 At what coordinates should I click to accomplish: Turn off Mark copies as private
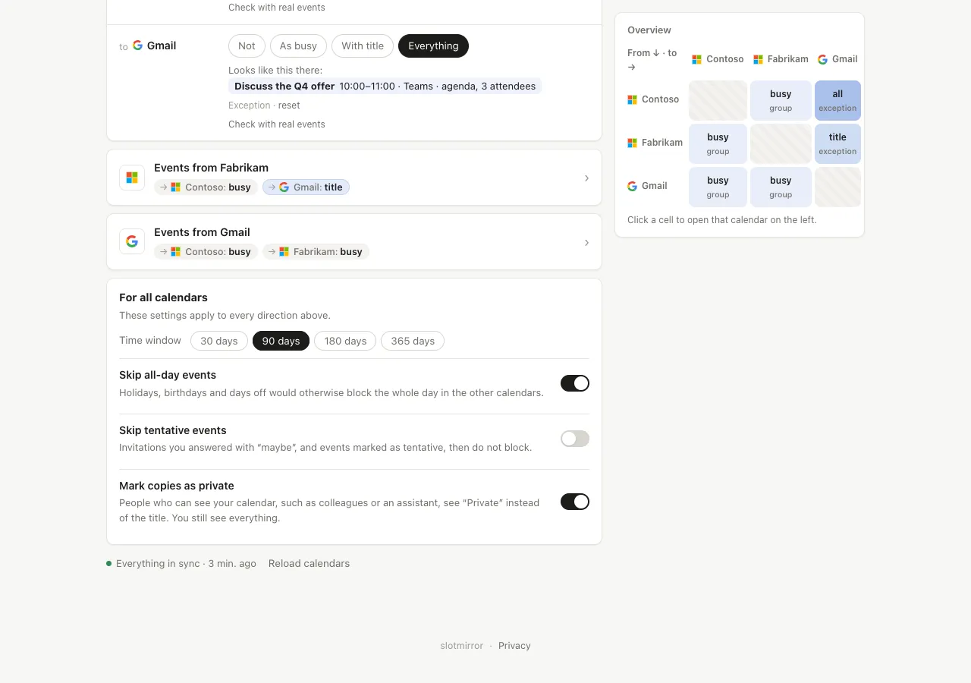(x=575, y=502)
